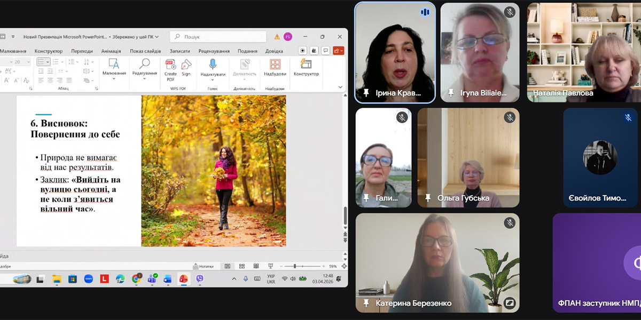Click the Записати ribbon tab
Image resolution: width=641 pixels, height=320 pixels.
point(180,51)
